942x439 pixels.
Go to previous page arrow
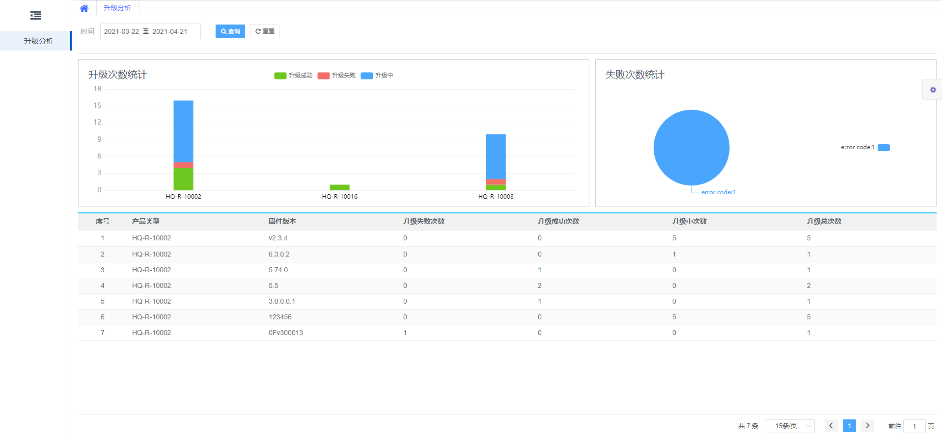coord(831,426)
